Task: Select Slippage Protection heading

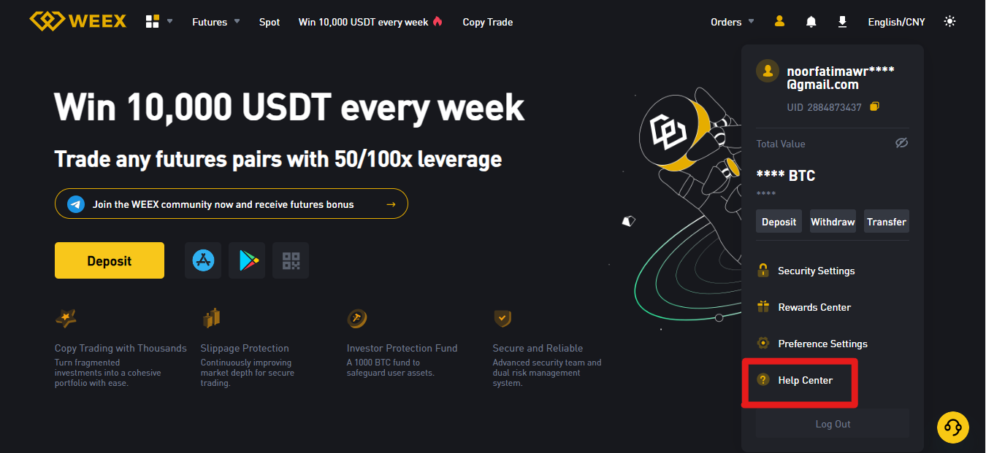Action: tap(245, 348)
